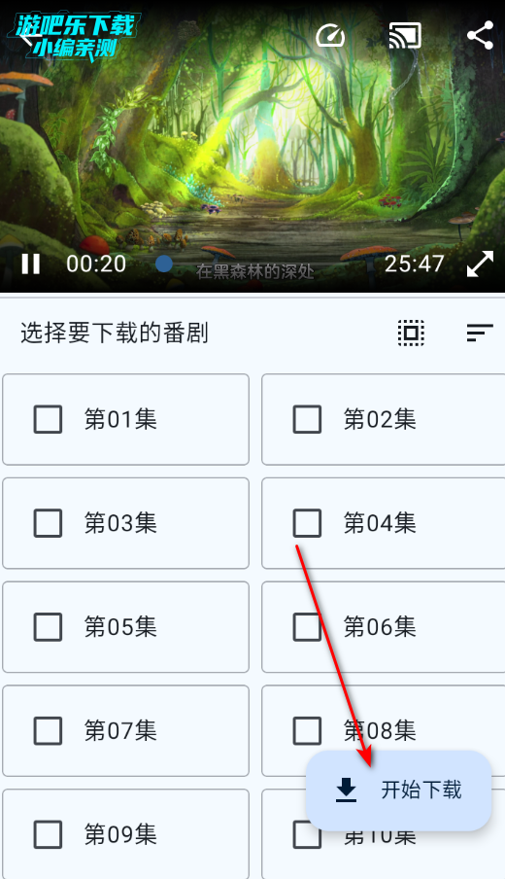Start download with 开始下载 button

(398, 791)
